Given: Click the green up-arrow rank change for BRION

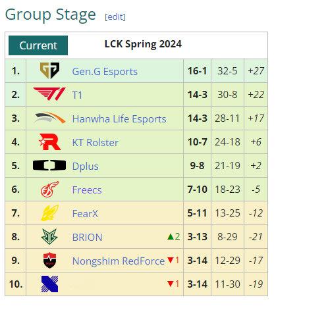Looking at the screenshot, I should pos(174,236).
